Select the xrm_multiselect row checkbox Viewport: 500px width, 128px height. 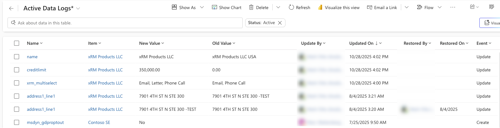pyautogui.click(x=17, y=83)
